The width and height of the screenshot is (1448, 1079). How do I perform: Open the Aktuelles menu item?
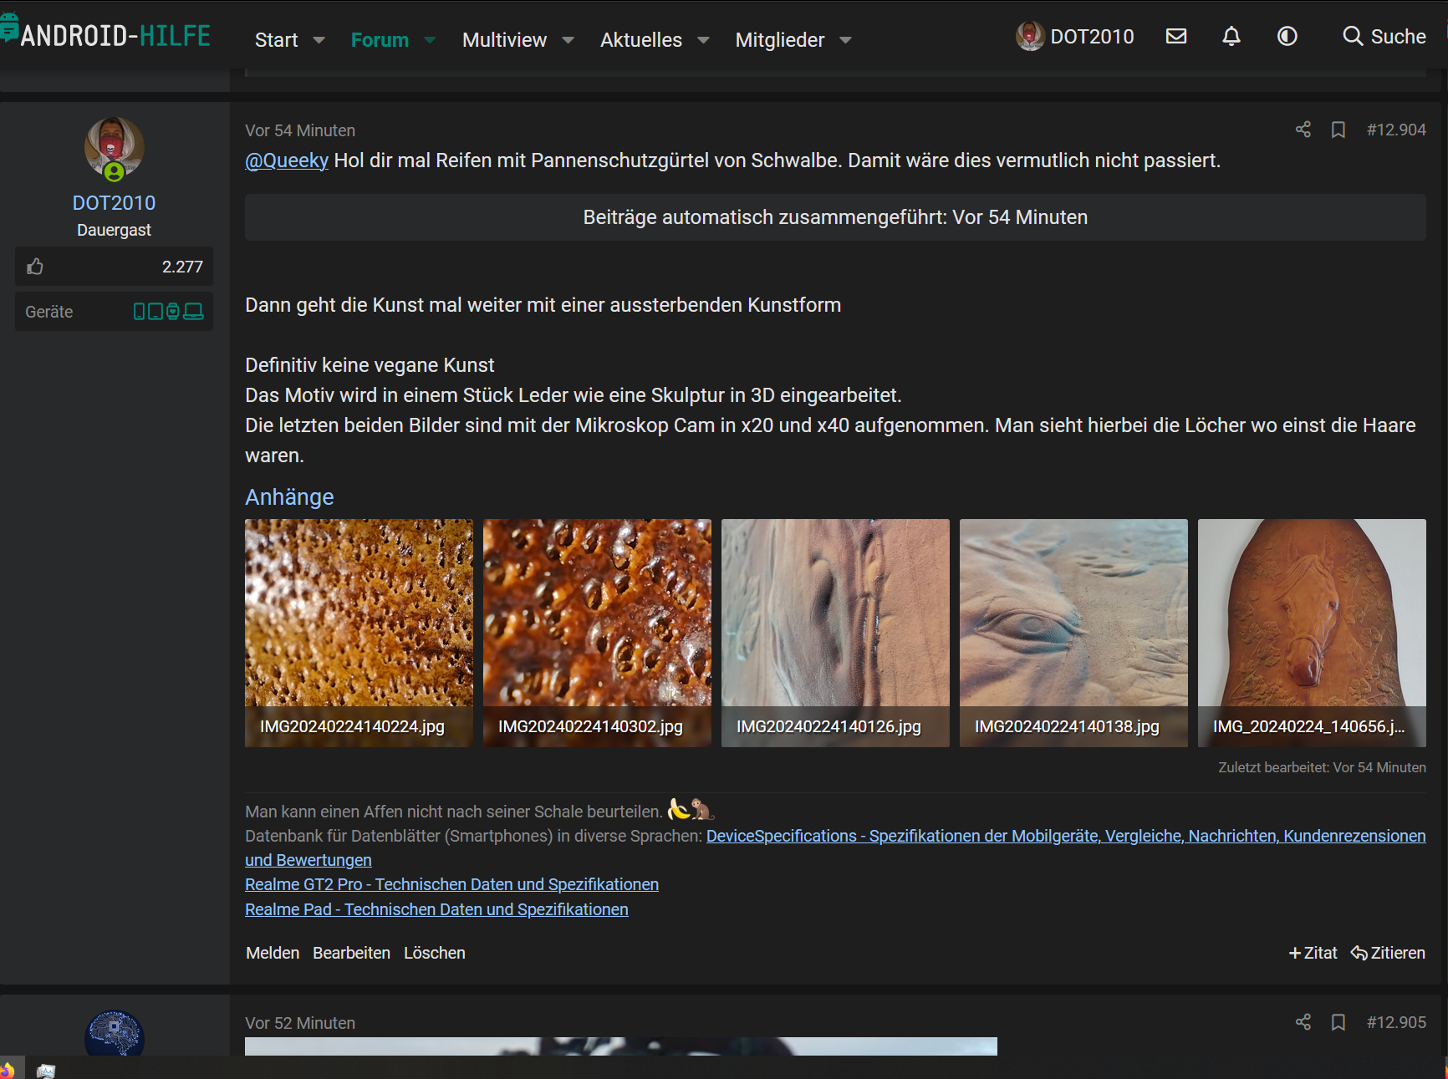(x=640, y=40)
